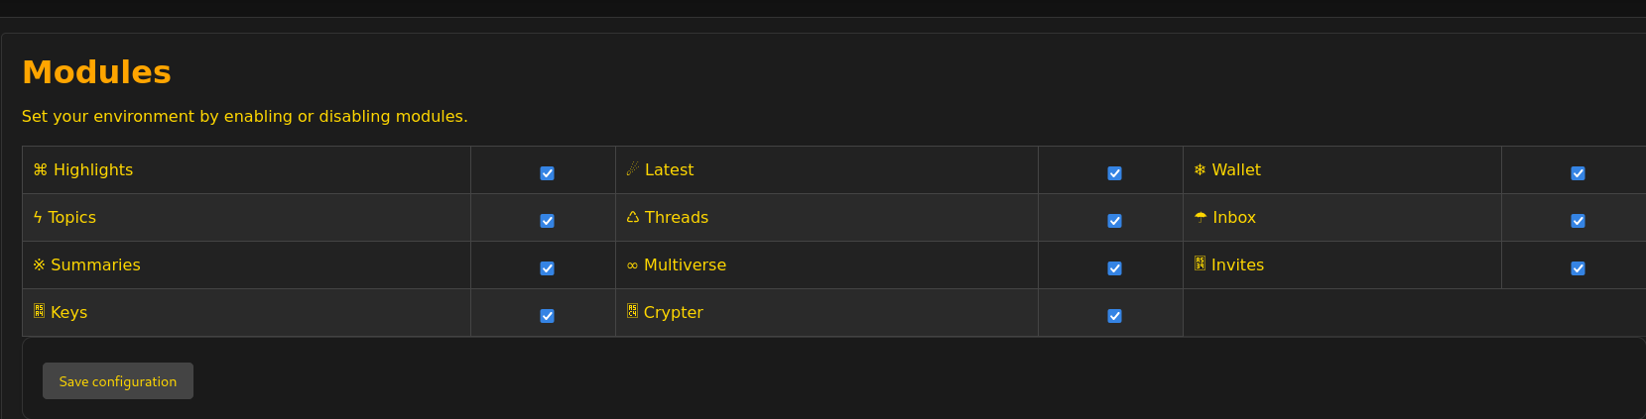Uncheck the Wallet module
The image size is (1646, 419).
click(x=1578, y=173)
